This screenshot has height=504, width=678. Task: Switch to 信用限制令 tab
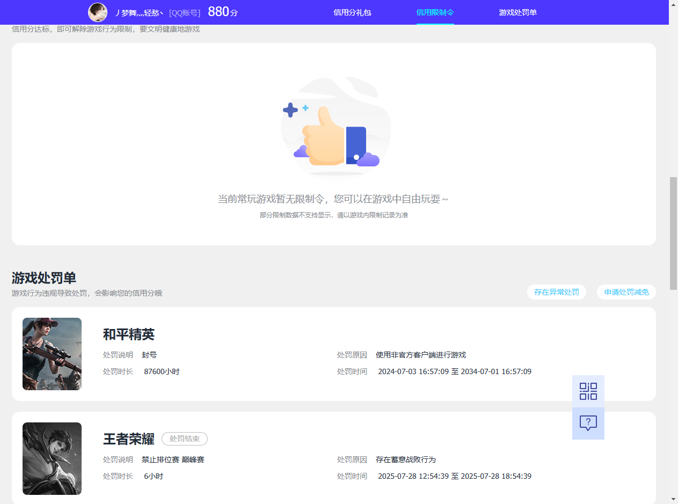click(x=435, y=12)
